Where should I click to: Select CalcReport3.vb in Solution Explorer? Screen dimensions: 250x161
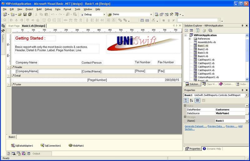206,67
